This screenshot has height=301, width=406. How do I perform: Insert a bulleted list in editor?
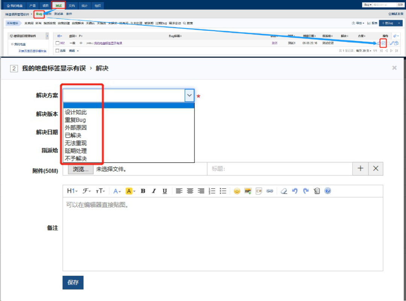point(223,191)
